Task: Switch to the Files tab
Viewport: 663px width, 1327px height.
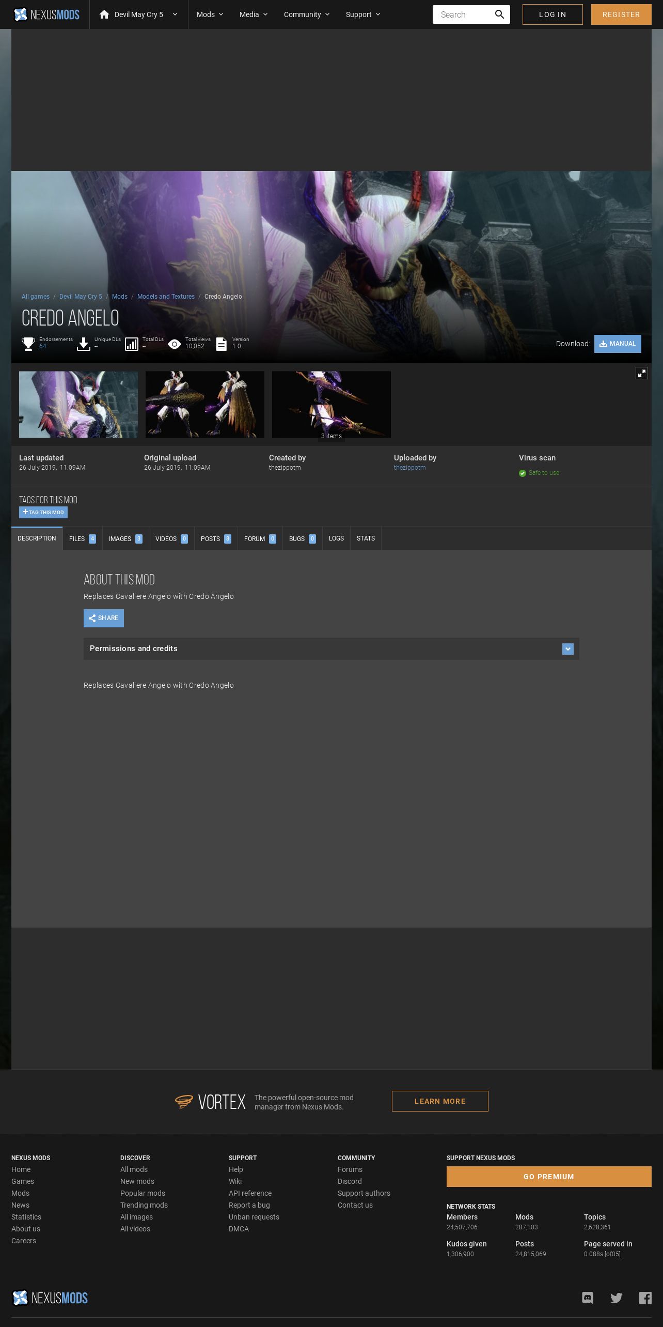Action: coord(83,538)
